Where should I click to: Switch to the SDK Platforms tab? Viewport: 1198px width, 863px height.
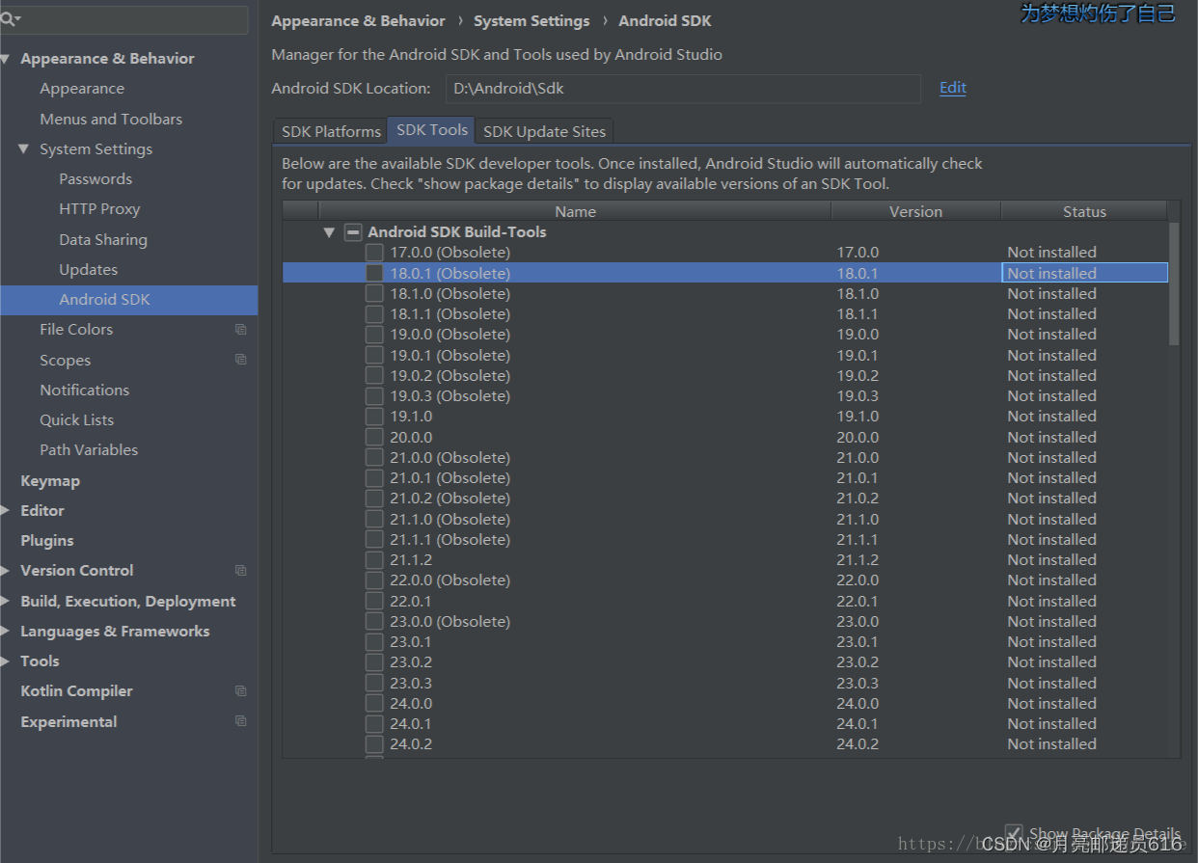coord(331,131)
